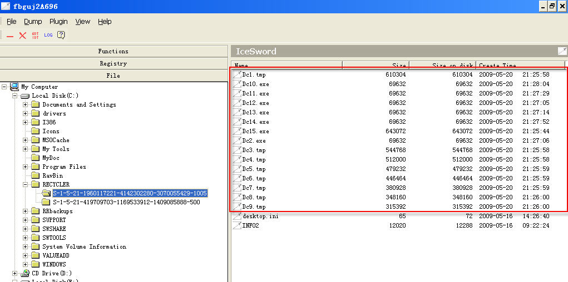Open the LOG toolbar icon

(x=48, y=35)
